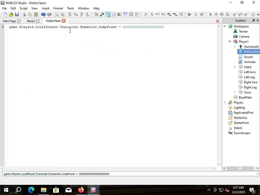
Task: Select Terrain in the Explorer
Action: point(243,31)
